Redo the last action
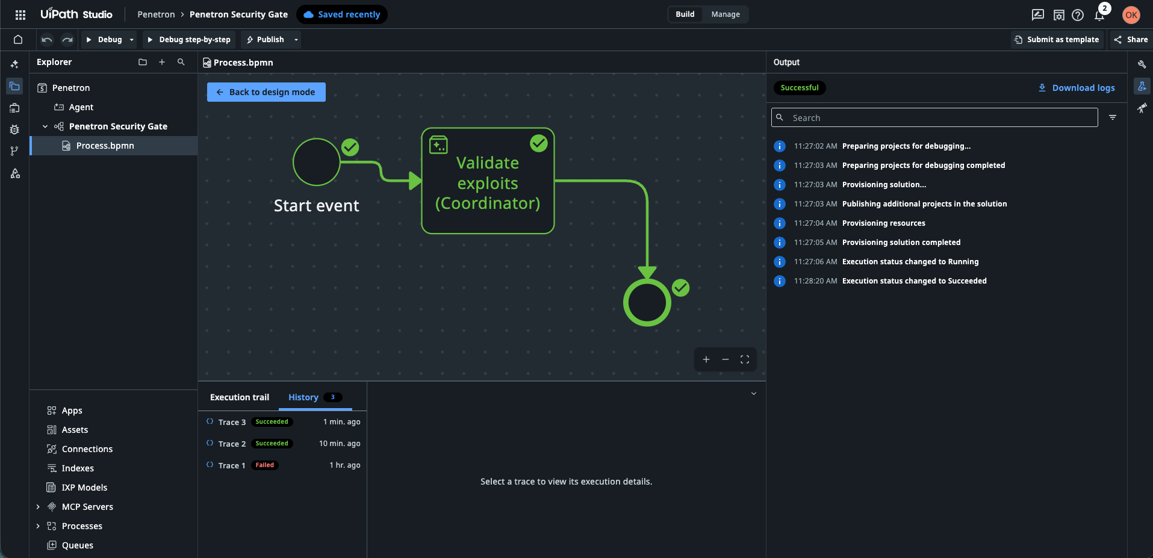The width and height of the screenshot is (1153, 558). coord(67,40)
